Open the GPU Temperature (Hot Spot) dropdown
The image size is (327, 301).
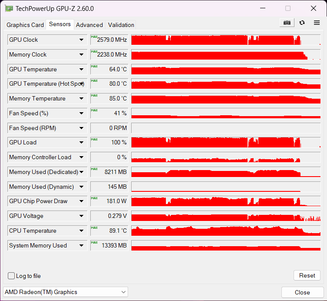83,84
